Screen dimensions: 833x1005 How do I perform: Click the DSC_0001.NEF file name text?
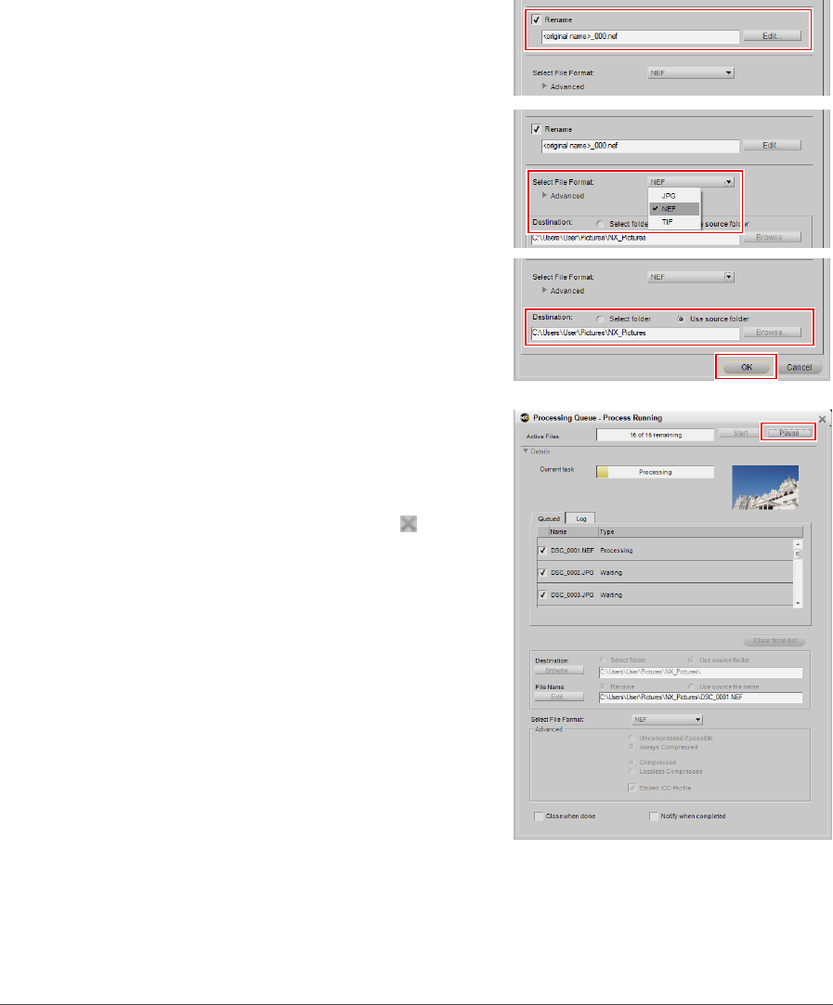pos(572,551)
